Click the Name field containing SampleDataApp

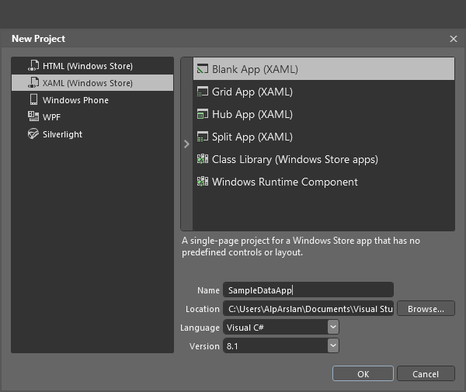[x=308, y=290]
